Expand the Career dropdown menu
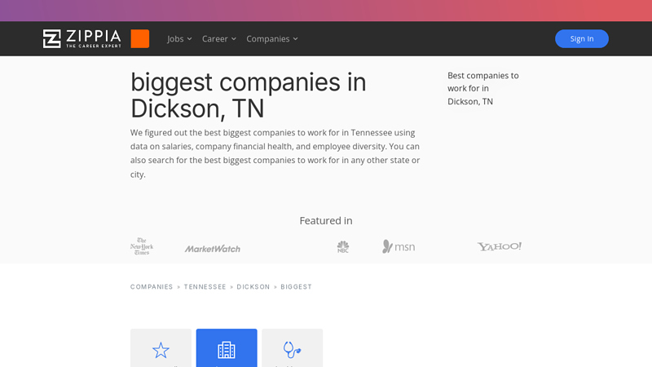Screen dimensions: 652x367 [x=219, y=38]
